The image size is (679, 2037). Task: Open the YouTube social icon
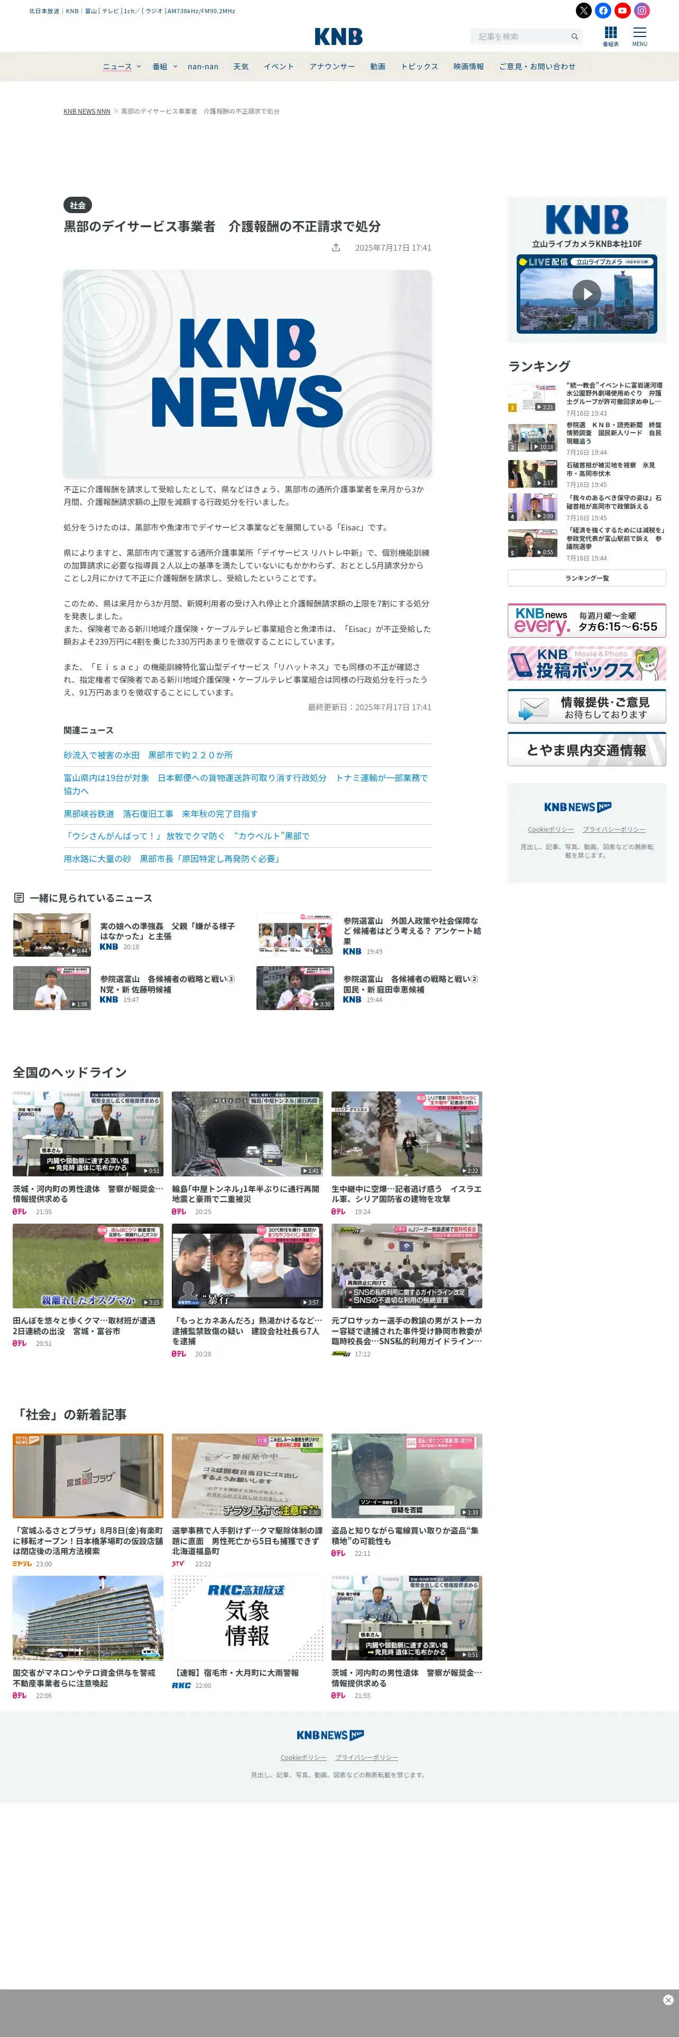(x=623, y=10)
